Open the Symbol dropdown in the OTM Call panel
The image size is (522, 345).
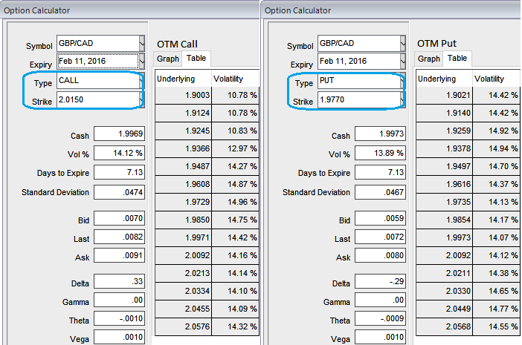click(141, 44)
